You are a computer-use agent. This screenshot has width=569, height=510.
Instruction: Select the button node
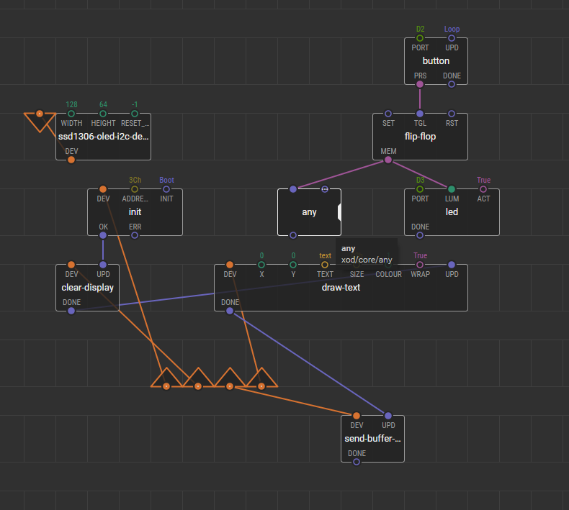point(436,61)
